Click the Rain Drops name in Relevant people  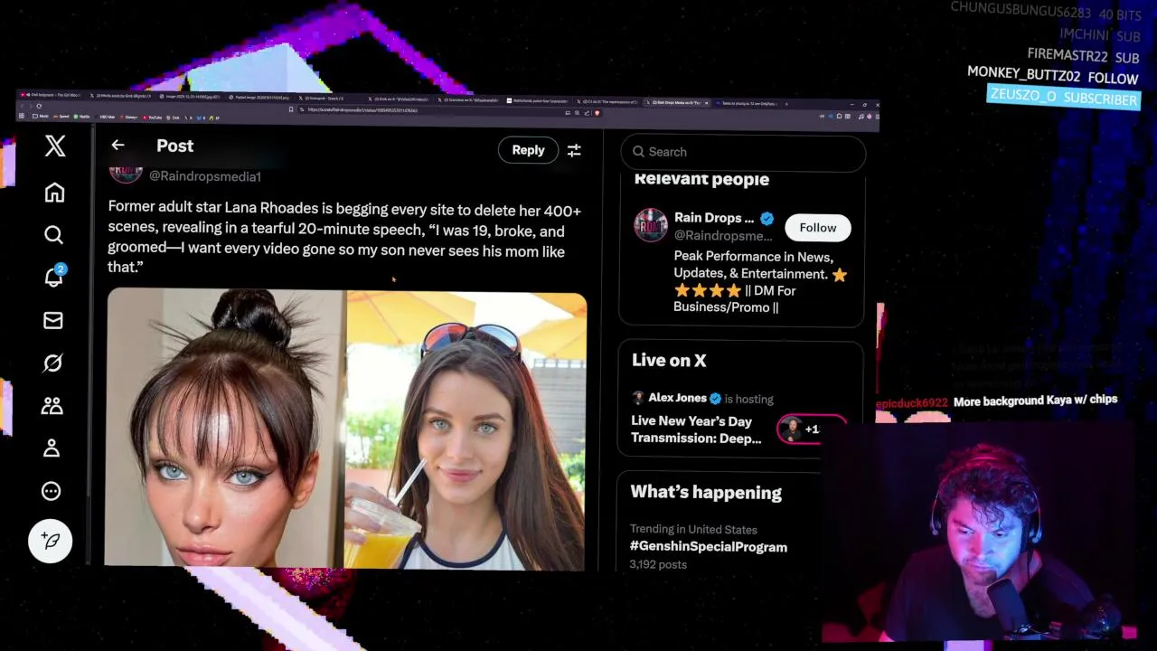[x=714, y=218]
